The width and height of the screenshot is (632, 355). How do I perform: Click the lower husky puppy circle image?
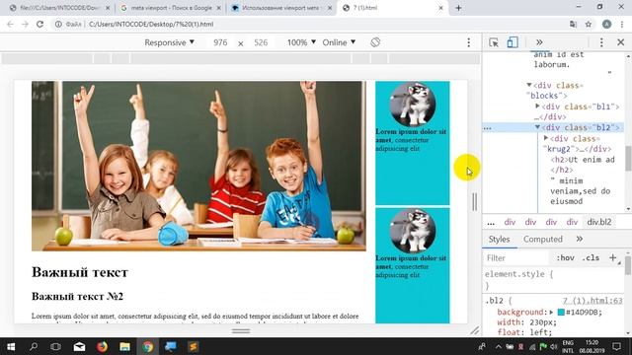tap(413, 231)
